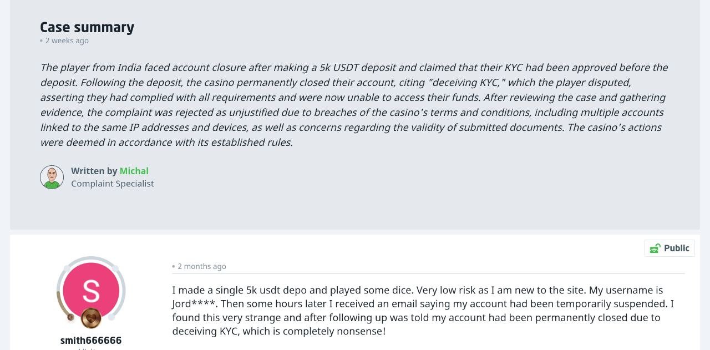710x350 pixels.
Task: Click the upper-left pale dot on avatar ring
Action: click(67, 268)
